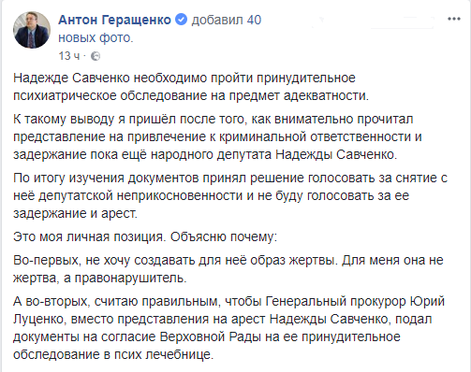
Task: Click the '13 ч' post timestamp
Action: pyautogui.click(x=69, y=56)
